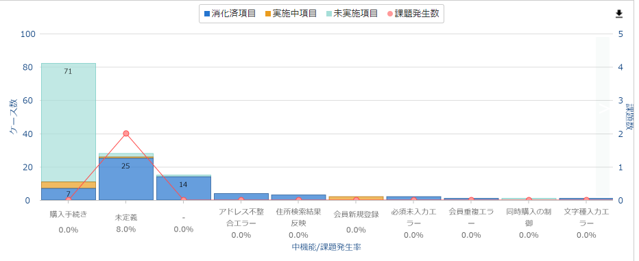
Task: Click the blue 消化済項目 legend swatch
Action: coord(206,14)
